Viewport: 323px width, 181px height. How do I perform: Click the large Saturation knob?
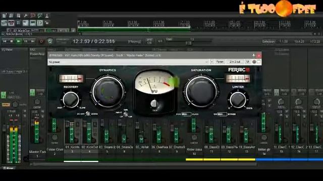pos(201,92)
